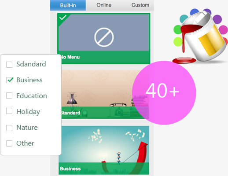
Task: Pick the purple paint dot
Action: click(x=217, y=19)
